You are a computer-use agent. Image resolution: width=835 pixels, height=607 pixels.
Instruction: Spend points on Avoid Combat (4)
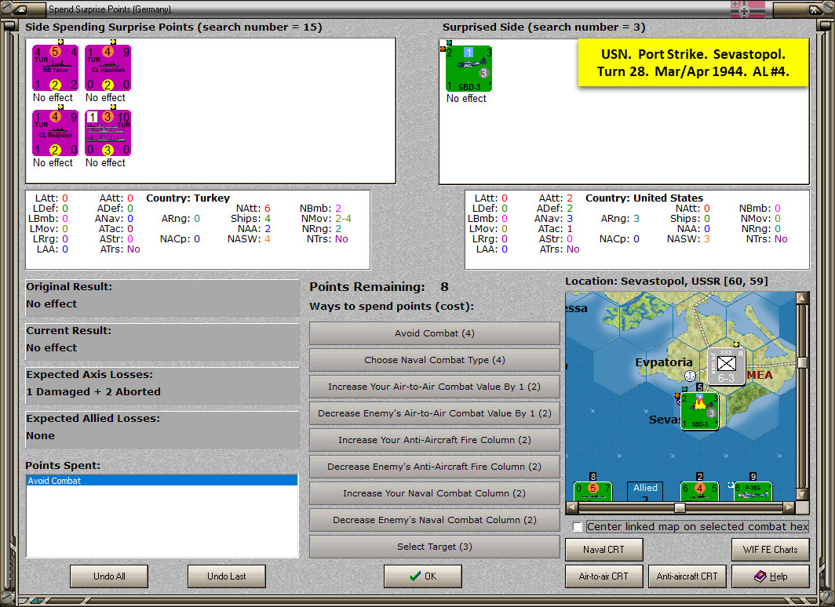coord(434,333)
